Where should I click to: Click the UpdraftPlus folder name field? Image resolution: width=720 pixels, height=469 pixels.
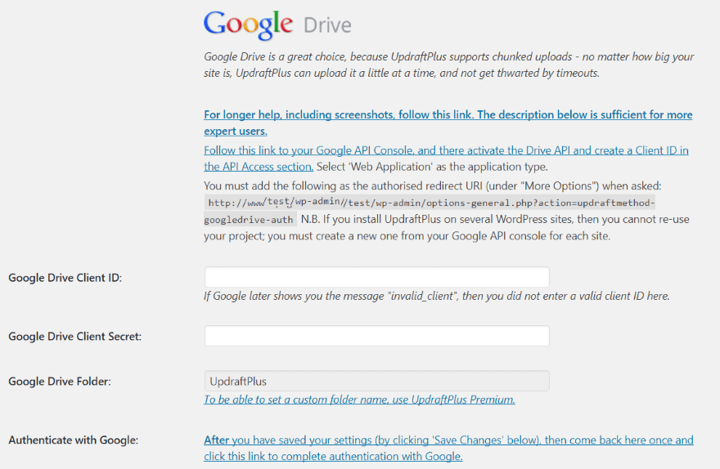(376, 381)
